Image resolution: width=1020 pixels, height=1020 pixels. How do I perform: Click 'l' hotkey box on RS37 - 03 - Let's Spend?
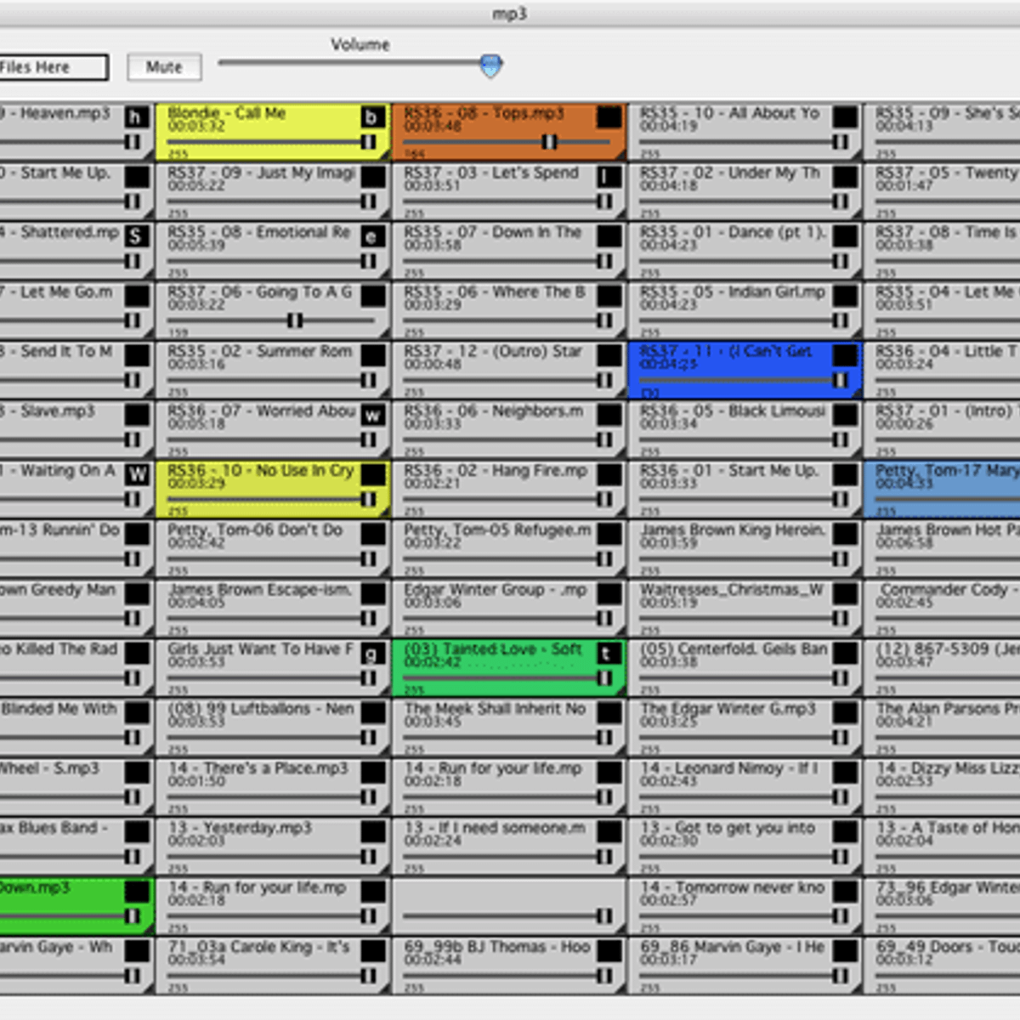coord(609,177)
